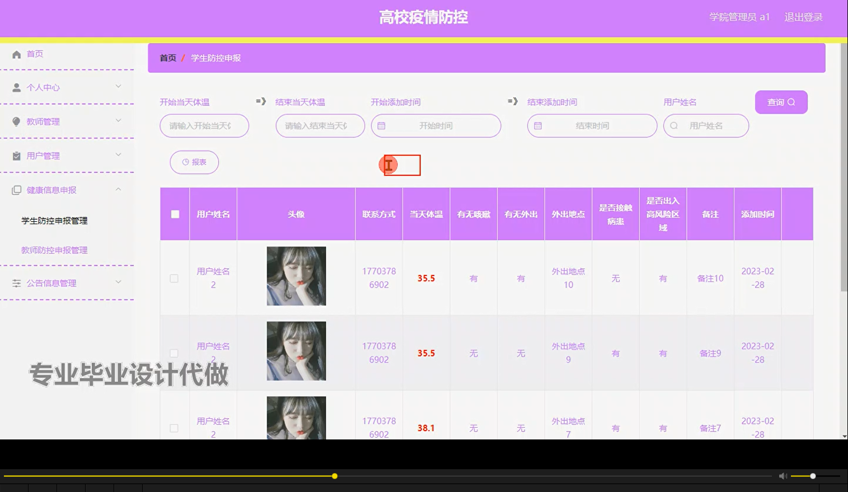
Task: Click the search icon in 用户姓名 field
Action: (674, 126)
